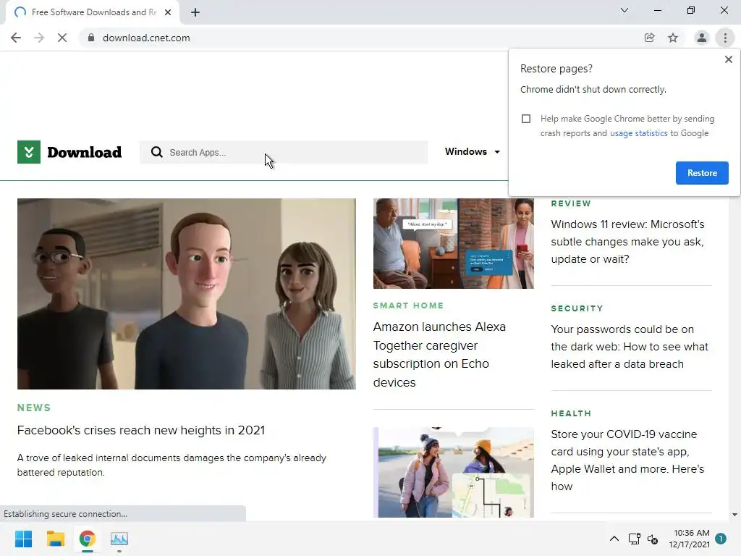Open the network status tray icon

(x=634, y=539)
